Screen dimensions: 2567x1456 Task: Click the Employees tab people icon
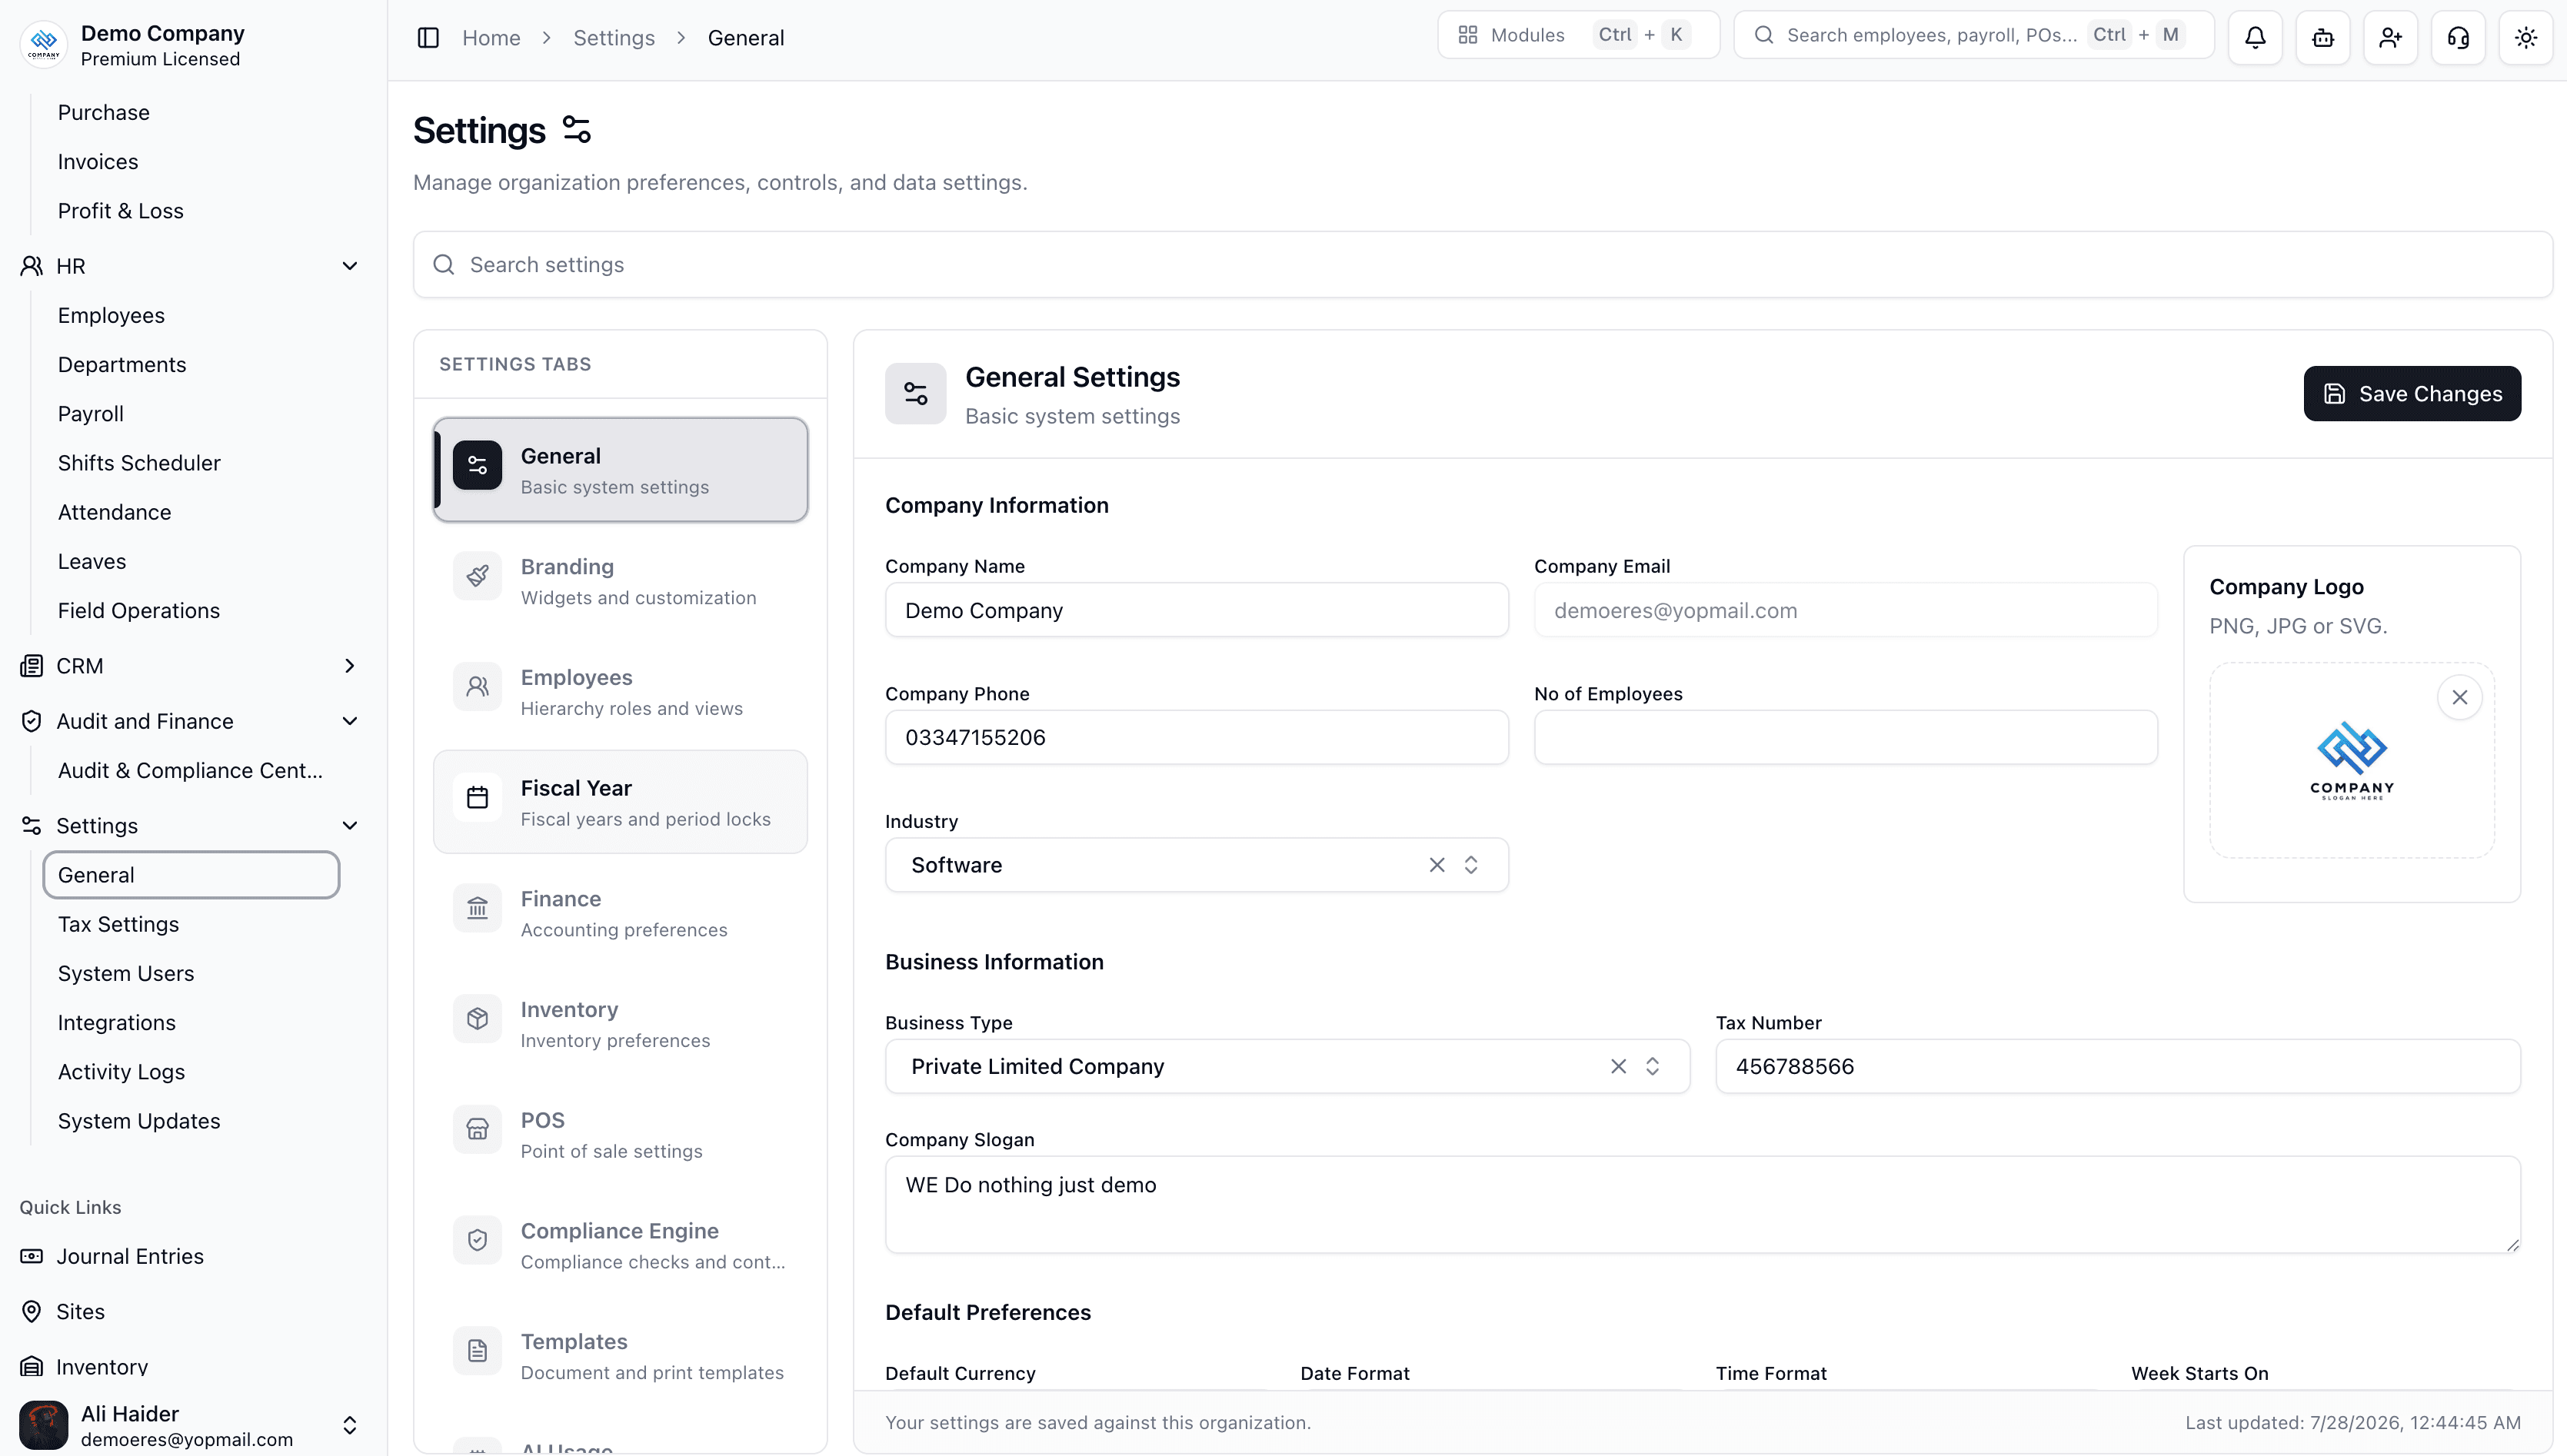click(478, 686)
